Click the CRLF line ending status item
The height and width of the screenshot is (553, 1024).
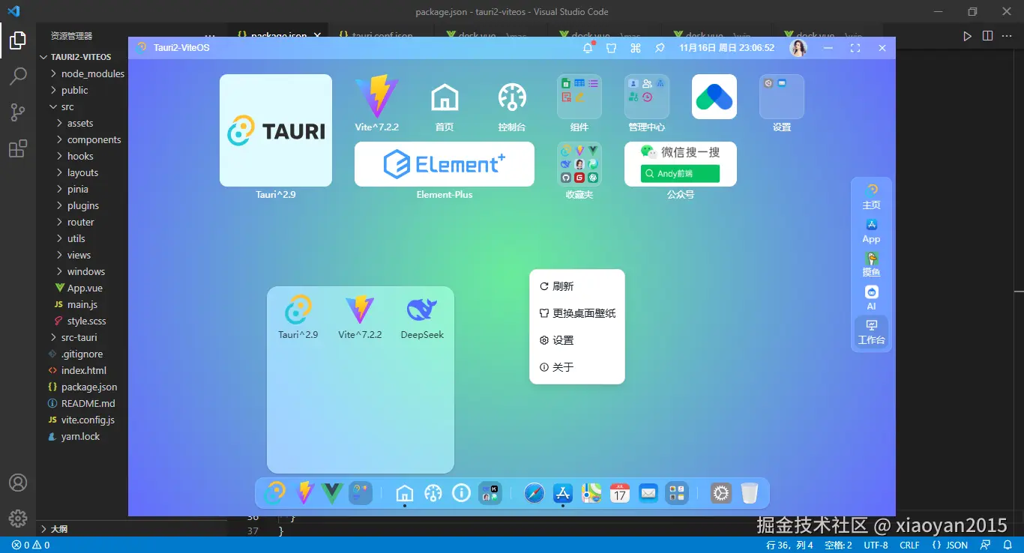point(909,546)
